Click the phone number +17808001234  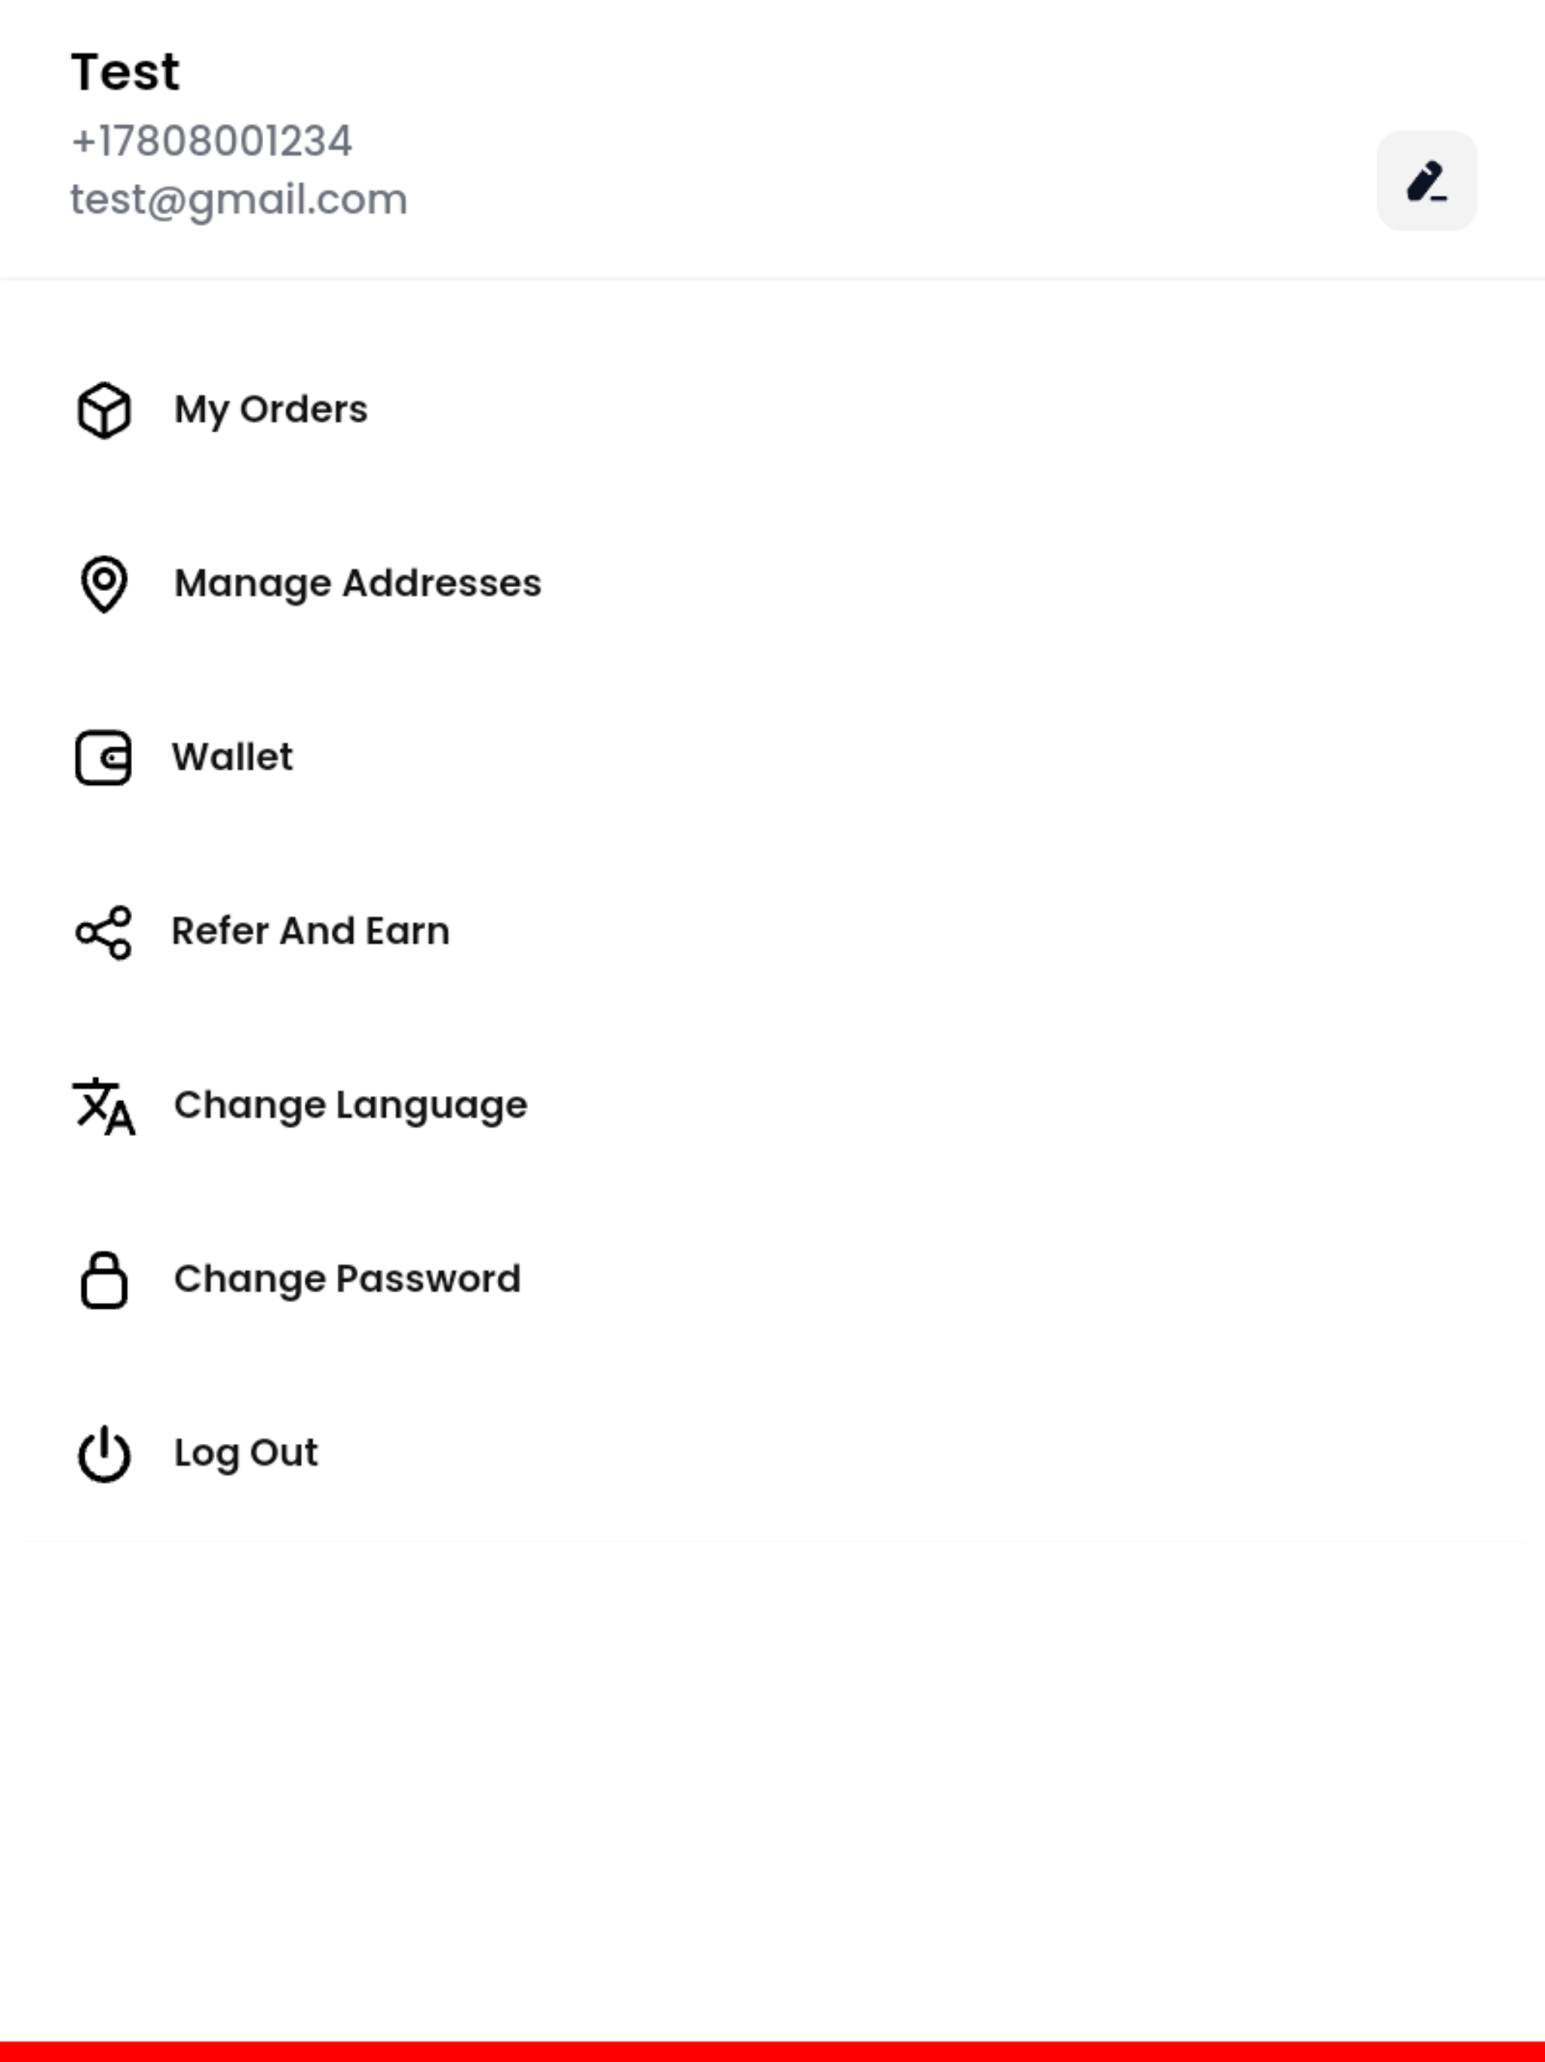(211, 142)
